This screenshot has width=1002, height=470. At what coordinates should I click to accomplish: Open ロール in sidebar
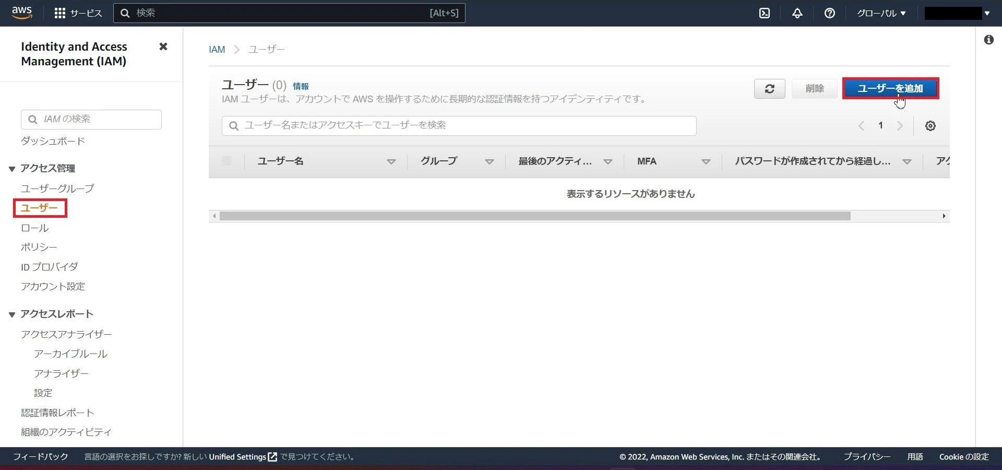coord(35,228)
